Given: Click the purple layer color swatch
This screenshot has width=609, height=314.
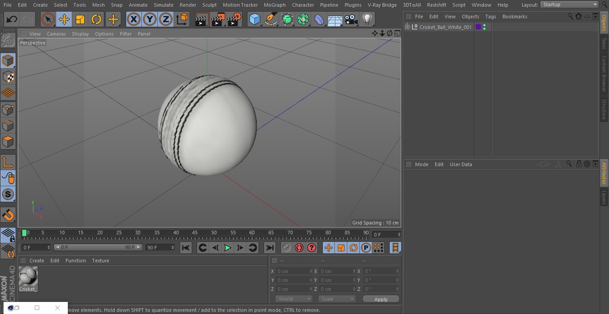Looking at the screenshot, I should coord(478,27).
